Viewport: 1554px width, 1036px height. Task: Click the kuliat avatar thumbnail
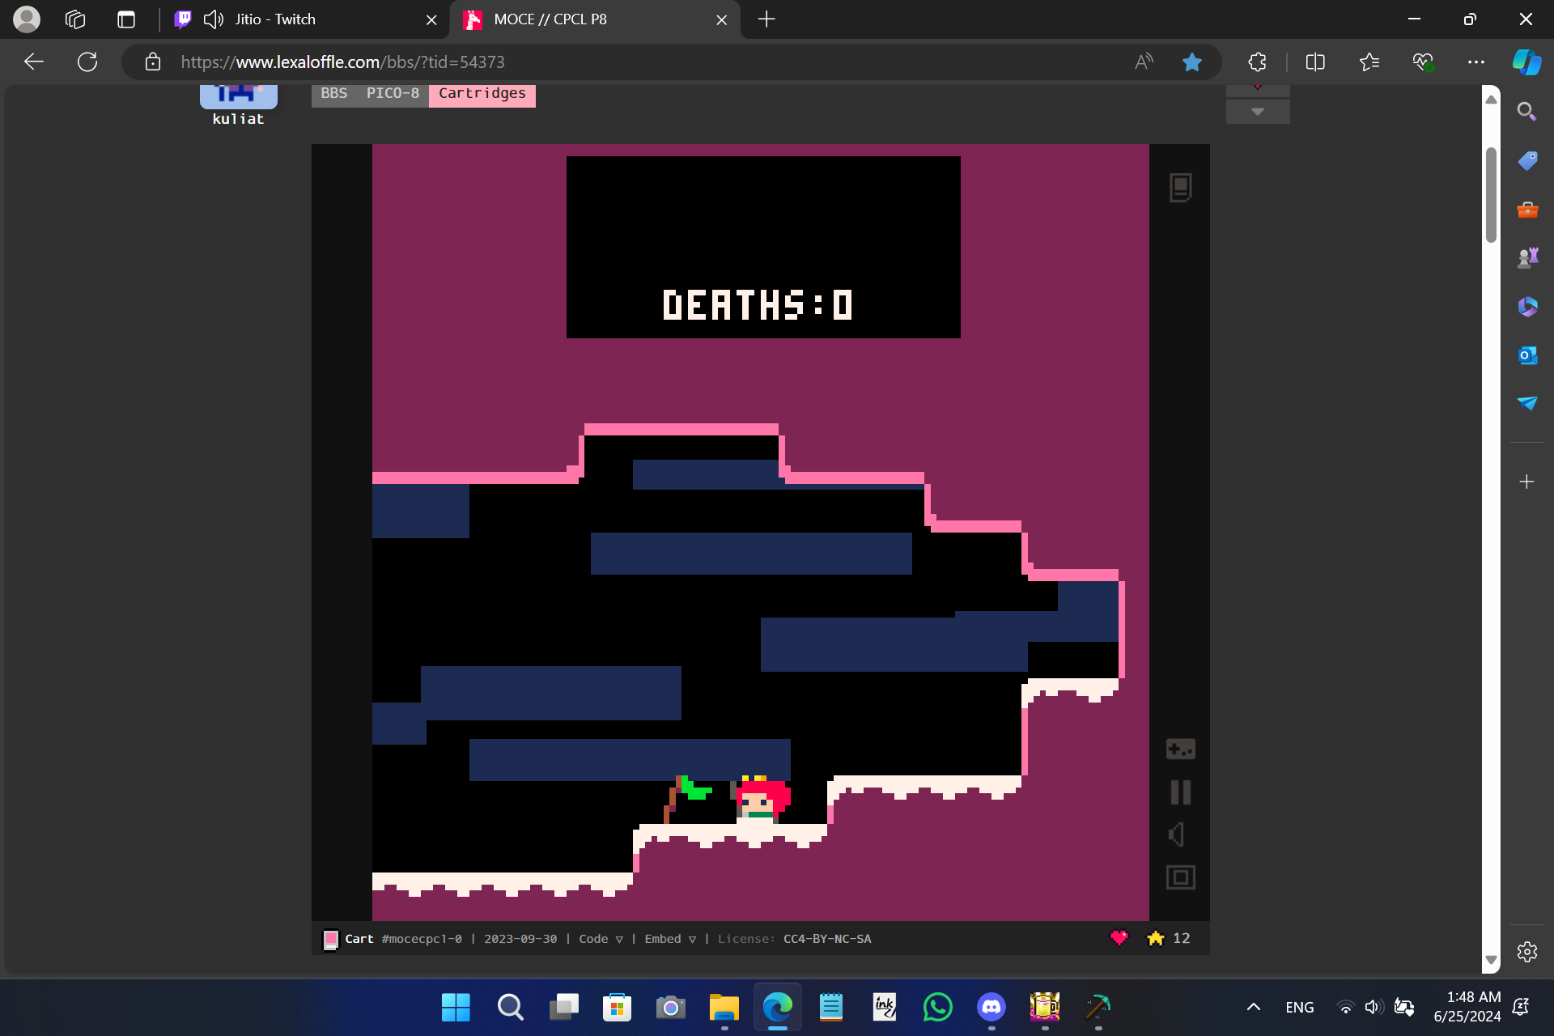point(238,96)
